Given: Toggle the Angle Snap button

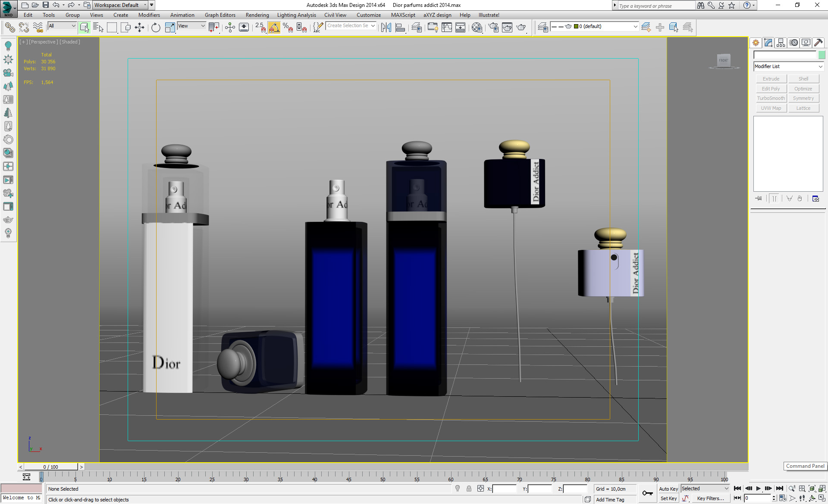Looking at the screenshot, I should (x=274, y=28).
